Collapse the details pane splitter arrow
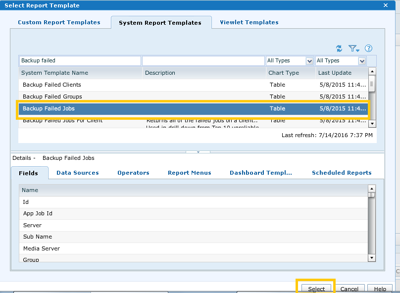This screenshot has width=400, height=293. (x=198, y=152)
